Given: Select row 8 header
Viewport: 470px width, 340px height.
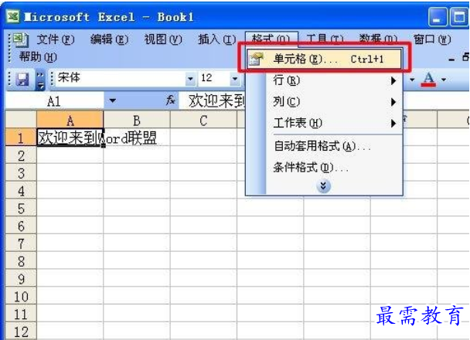Looking at the screenshot, I should pyautogui.click(x=21, y=261).
